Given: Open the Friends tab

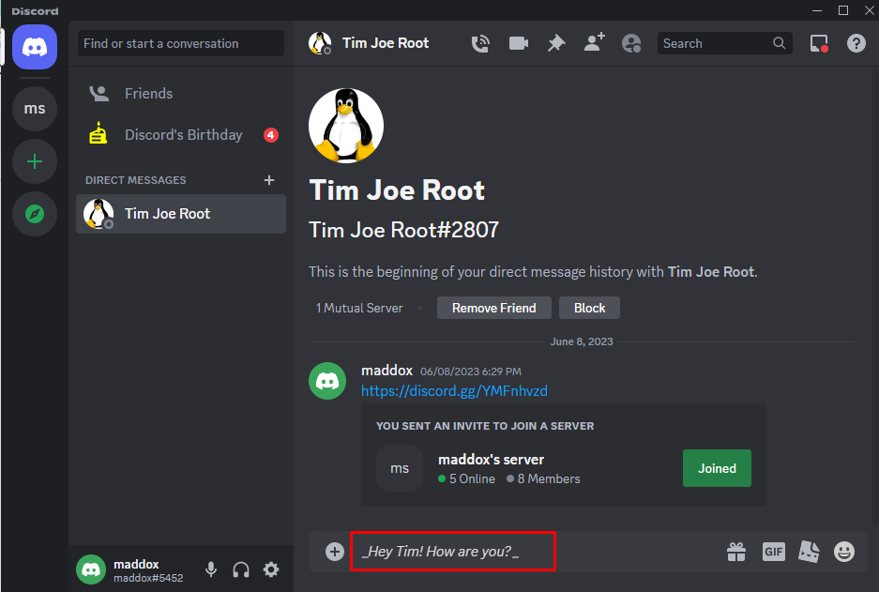Looking at the screenshot, I should [x=180, y=94].
